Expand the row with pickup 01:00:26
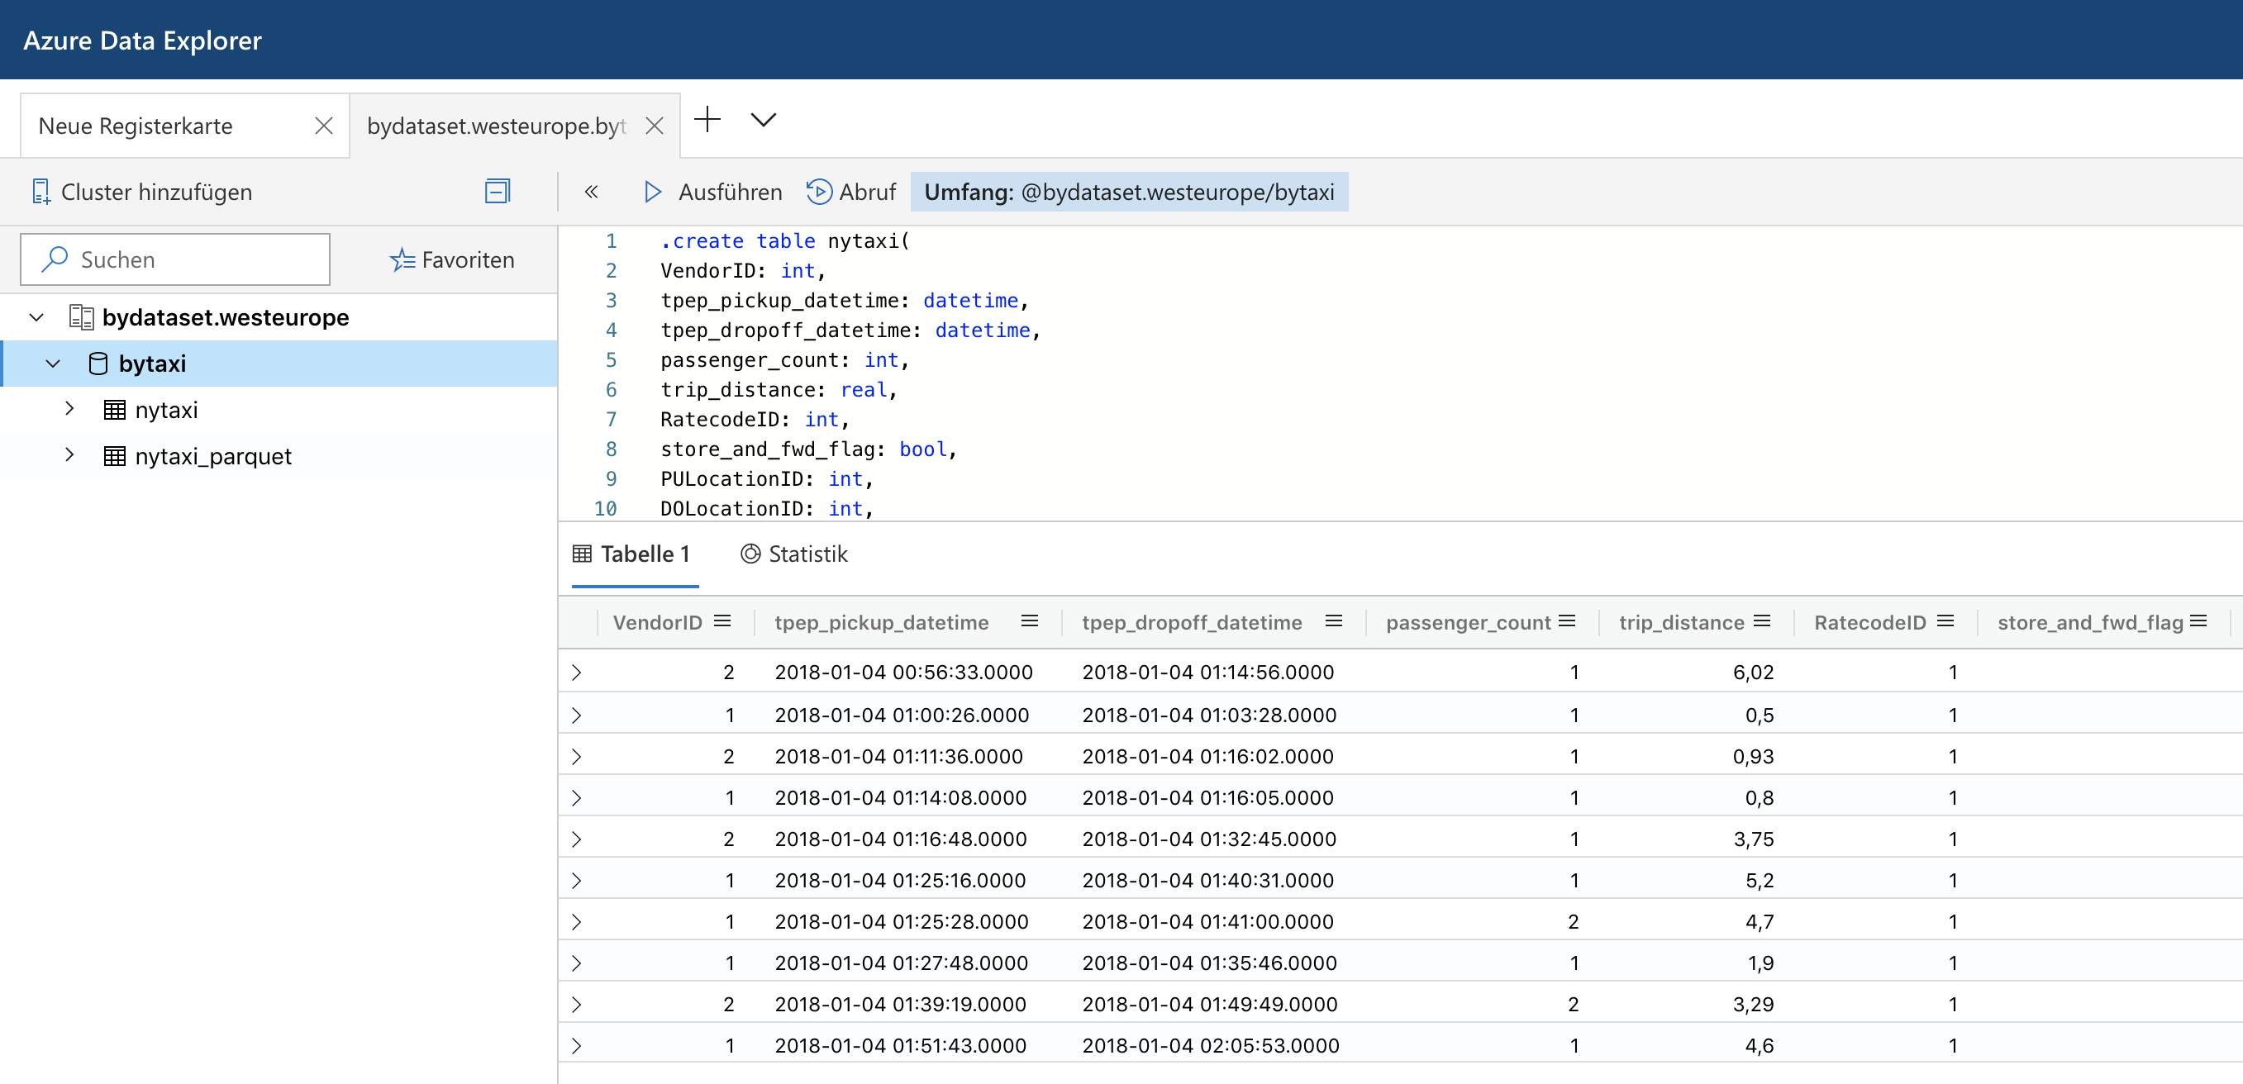Image resolution: width=2243 pixels, height=1084 pixels. click(576, 715)
